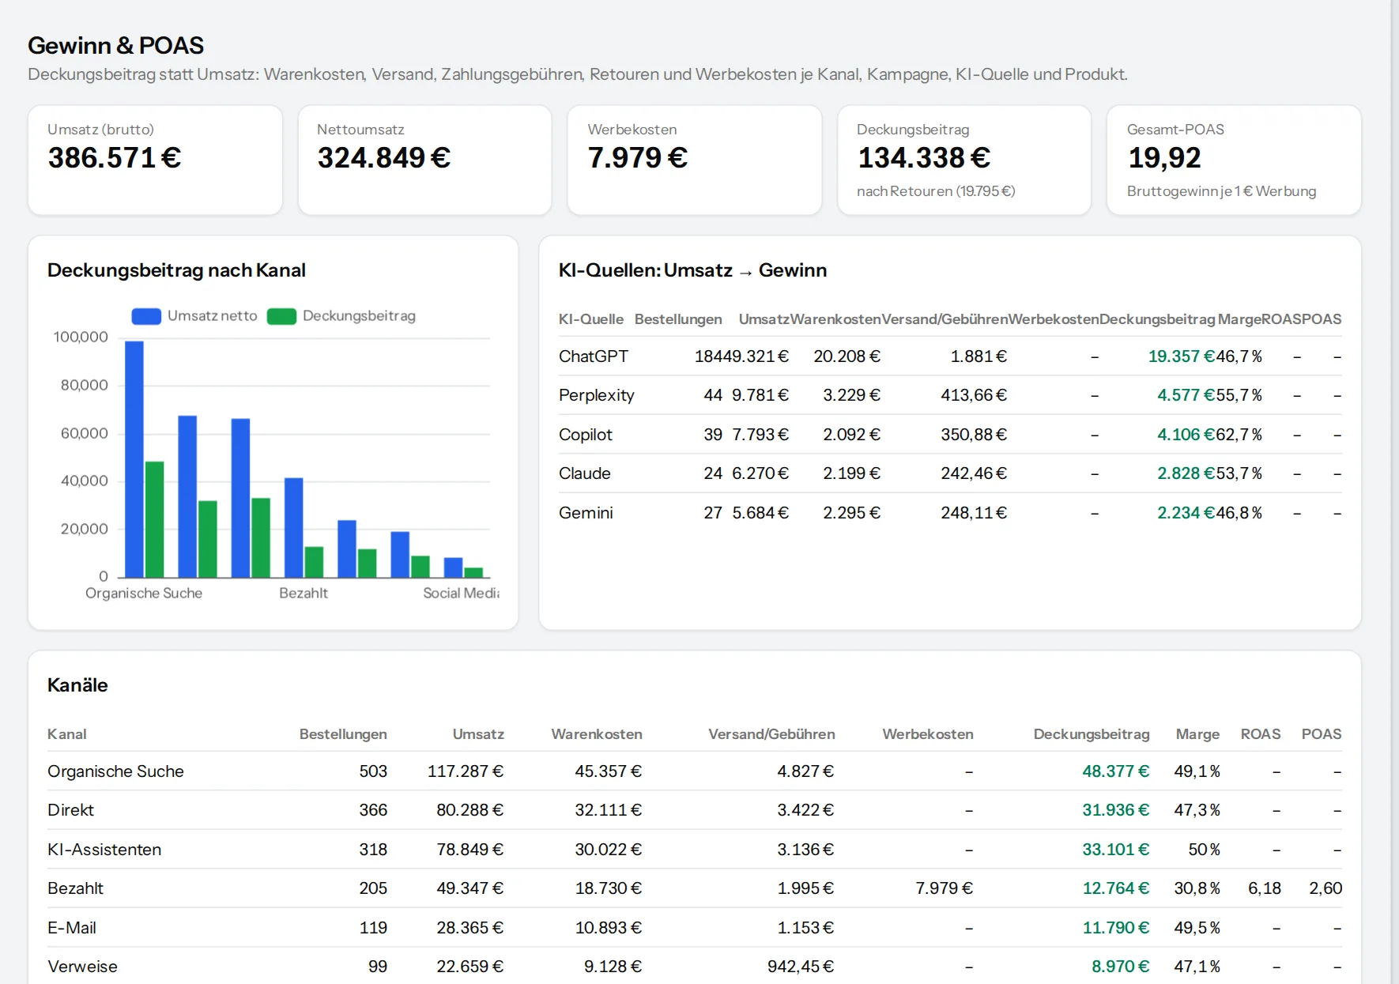Screen dimensions: 1399x984
Task: Click E-Mail Umsatz 28.365 €
Action: click(x=470, y=928)
